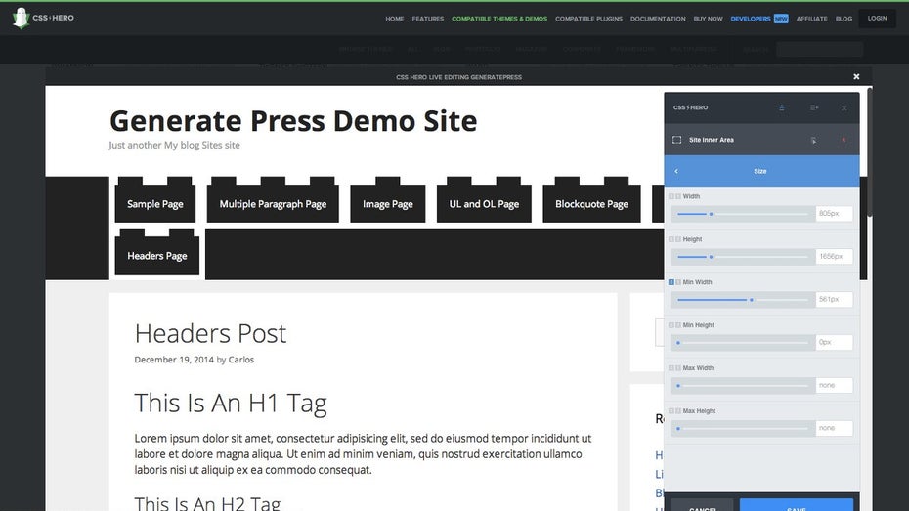Close the CSS Hero editor panel
The image size is (909, 511).
(844, 107)
